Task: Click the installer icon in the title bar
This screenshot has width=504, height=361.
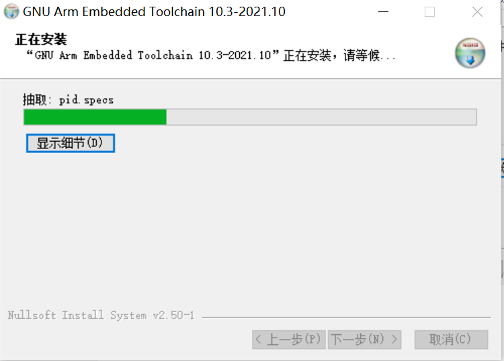Action: tap(11, 11)
